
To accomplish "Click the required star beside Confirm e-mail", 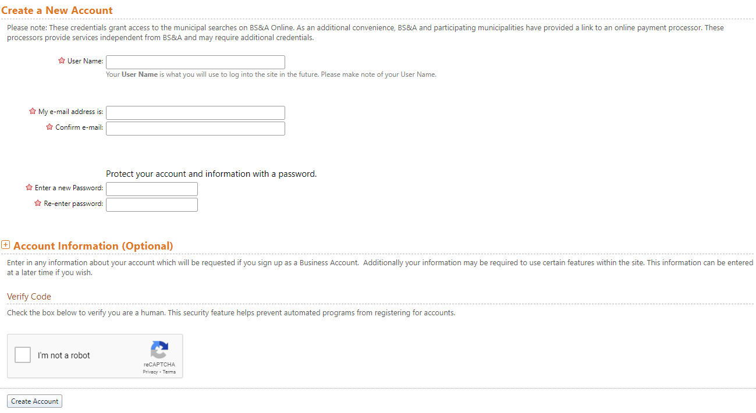I will 49,126.
